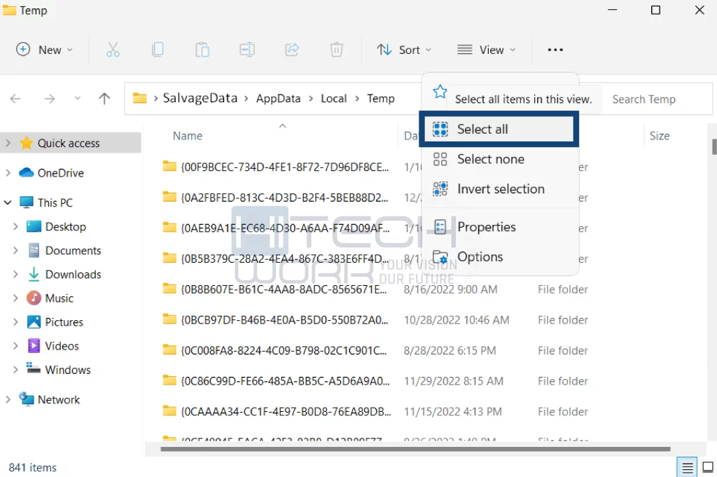Select folder {0CAAAA34-CC1F-4E97-B0D8-76EA89DB...

coord(286,412)
